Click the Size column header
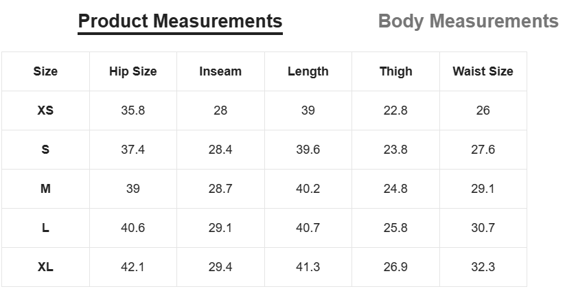Image resolution: width=576 pixels, height=289 pixels. coord(45,71)
